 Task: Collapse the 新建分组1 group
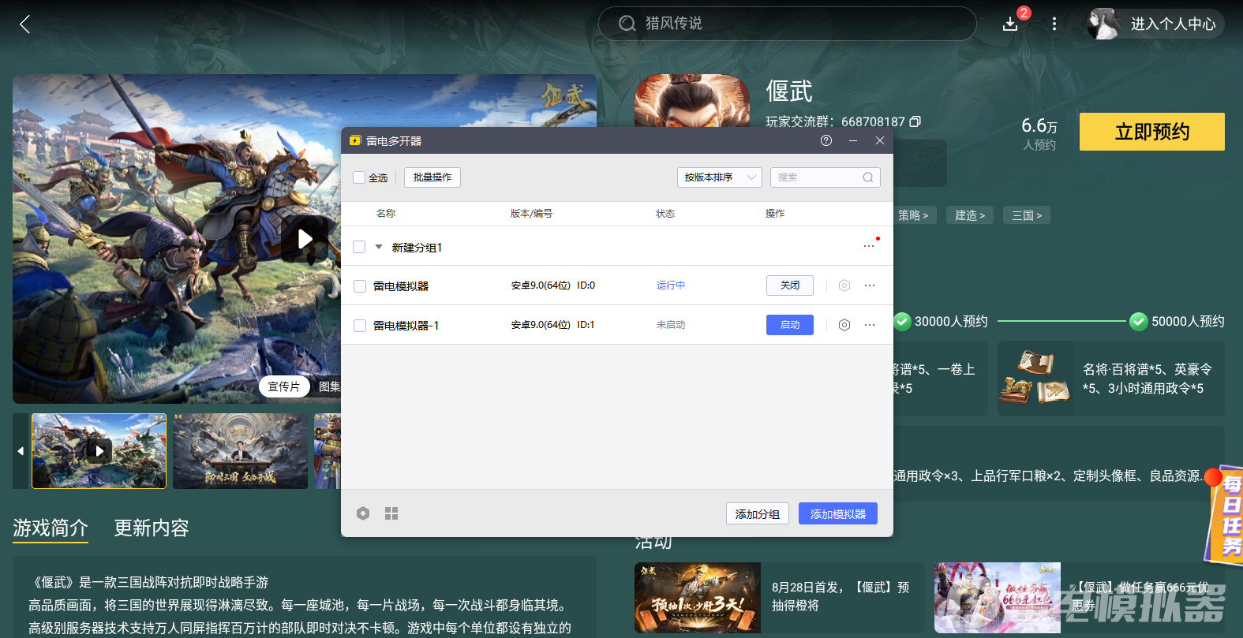(379, 247)
